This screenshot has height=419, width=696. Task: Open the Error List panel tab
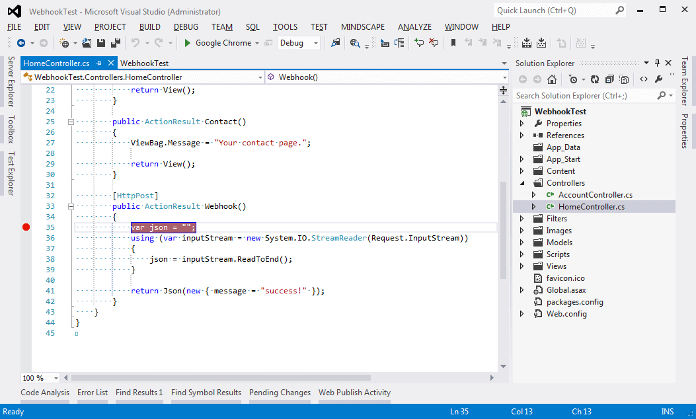(x=92, y=393)
